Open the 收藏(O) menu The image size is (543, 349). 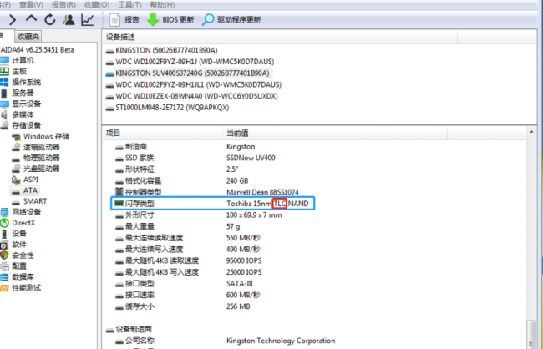coord(97,4)
